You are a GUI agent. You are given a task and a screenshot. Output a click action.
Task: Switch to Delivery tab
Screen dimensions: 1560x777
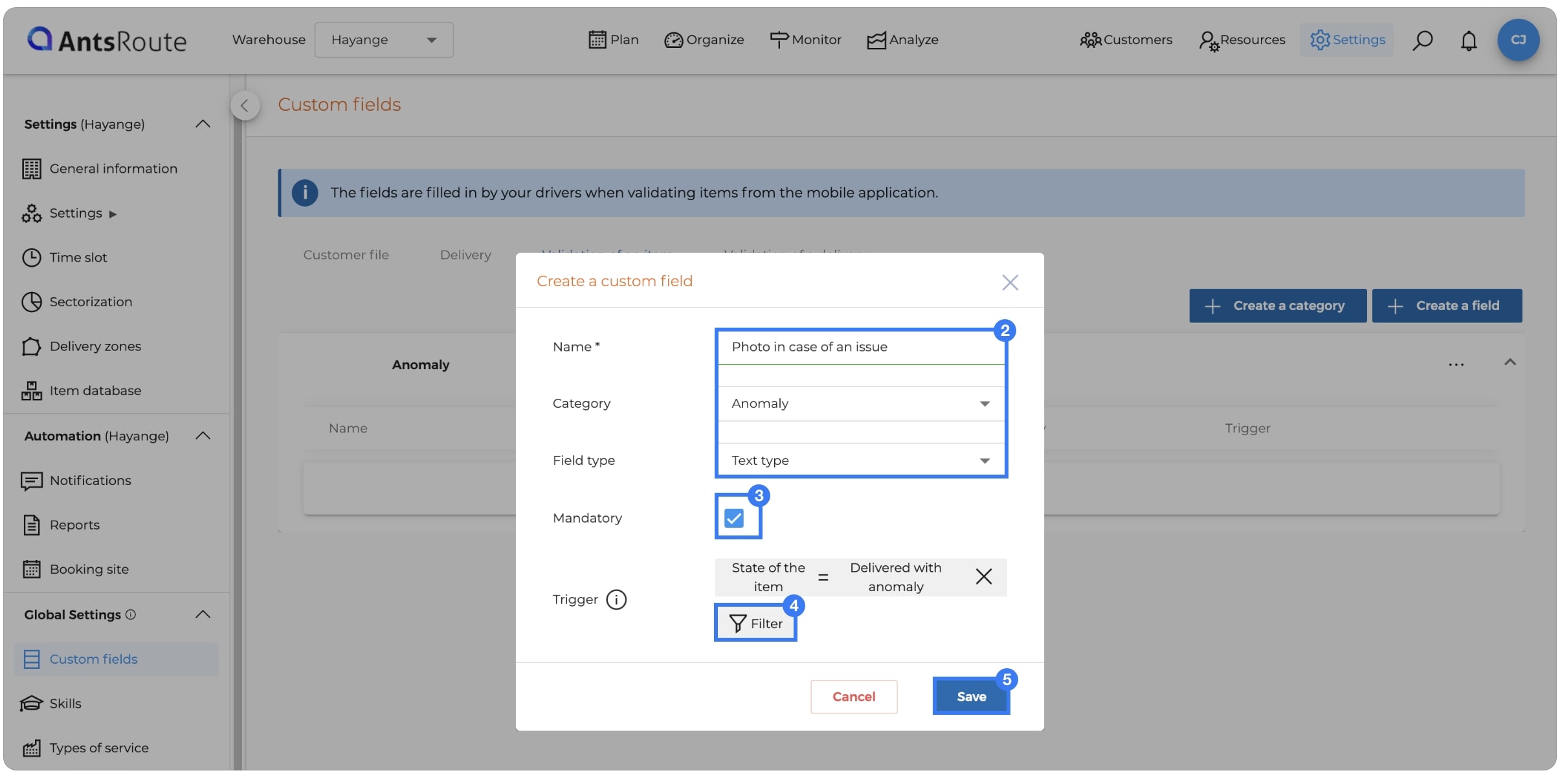pos(465,254)
